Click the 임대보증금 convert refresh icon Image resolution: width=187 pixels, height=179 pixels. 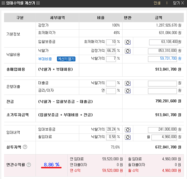[128, 130]
